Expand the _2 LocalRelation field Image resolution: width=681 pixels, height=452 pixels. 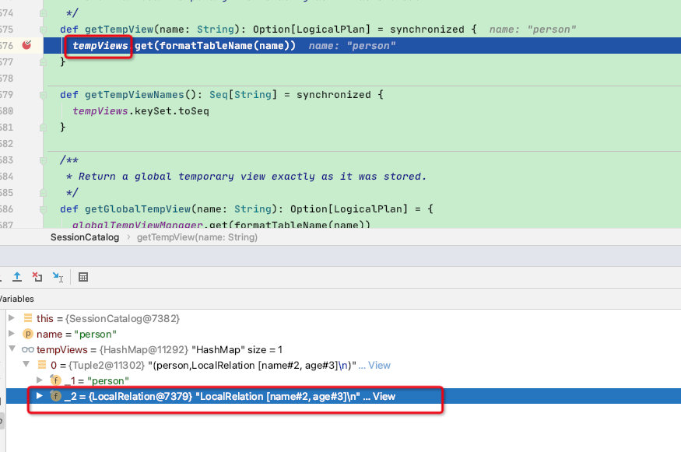point(40,396)
